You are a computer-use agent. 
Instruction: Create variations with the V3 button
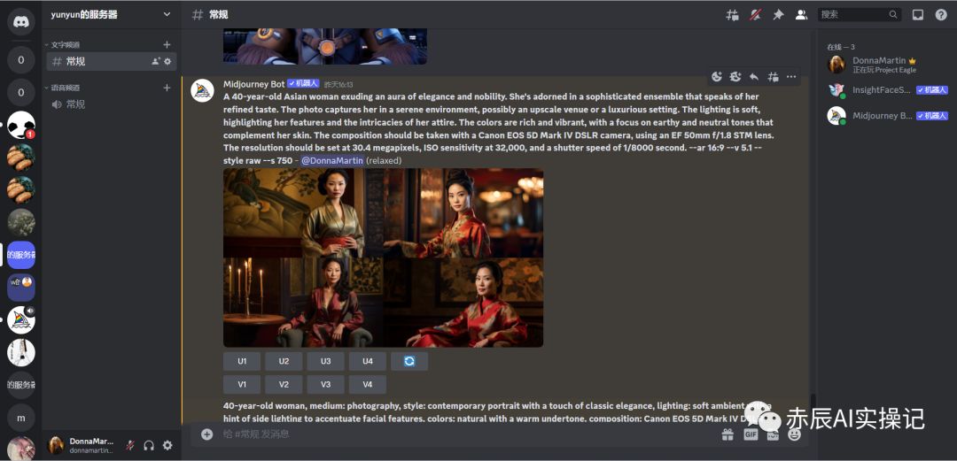click(325, 385)
